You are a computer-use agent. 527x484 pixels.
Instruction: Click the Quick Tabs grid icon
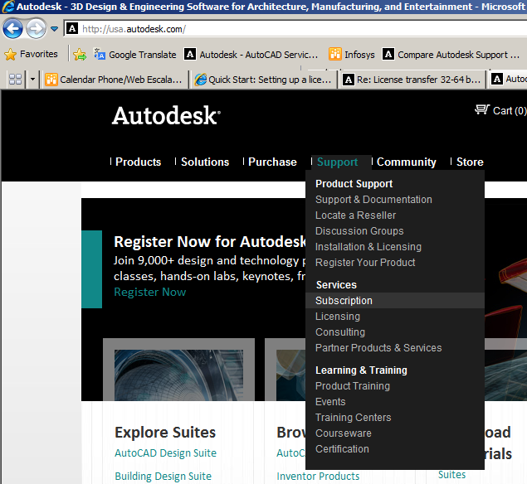tap(15, 80)
